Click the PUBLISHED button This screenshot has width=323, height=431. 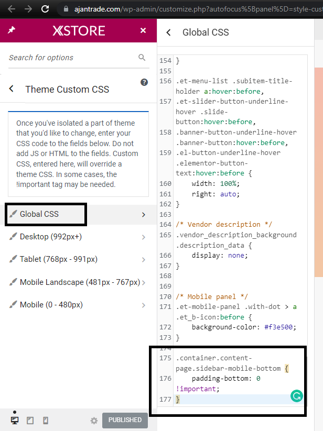click(x=125, y=420)
